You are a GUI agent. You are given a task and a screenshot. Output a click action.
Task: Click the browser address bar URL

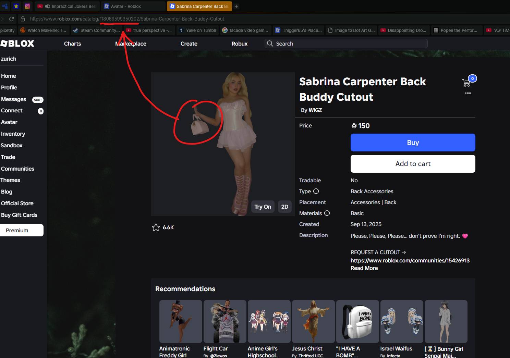[x=127, y=19]
